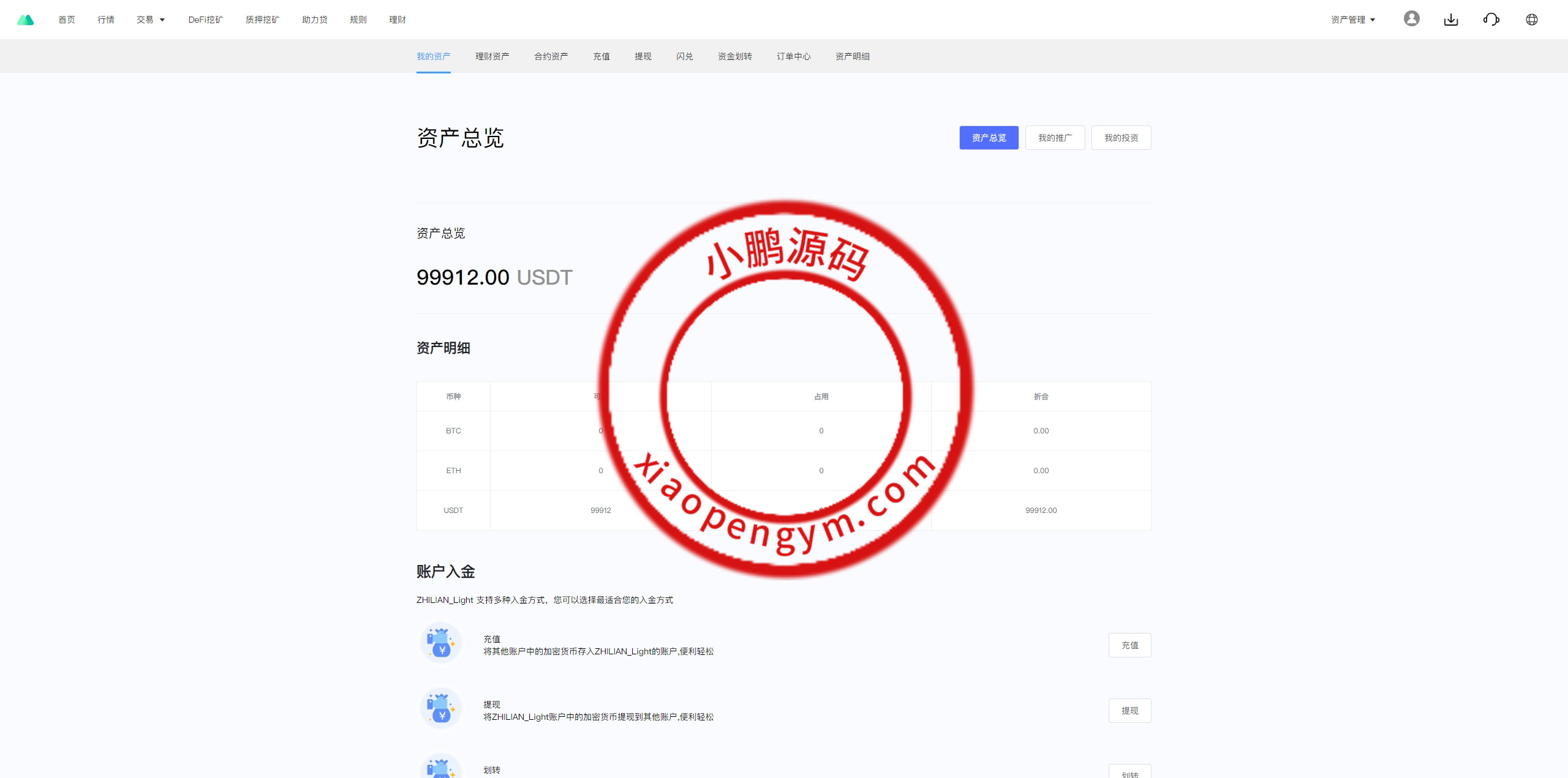Image resolution: width=1568 pixels, height=778 pixels.
Task: Click the 提现 money bag icon
Action: [440, 709]
